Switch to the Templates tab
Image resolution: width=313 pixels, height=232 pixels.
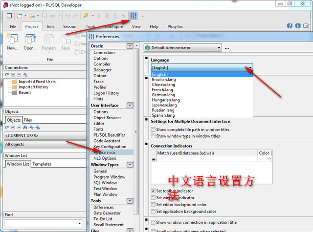point(42,164)
